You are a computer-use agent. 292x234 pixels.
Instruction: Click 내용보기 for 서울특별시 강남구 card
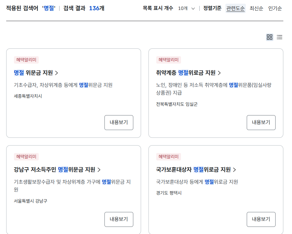click(119, 219)
